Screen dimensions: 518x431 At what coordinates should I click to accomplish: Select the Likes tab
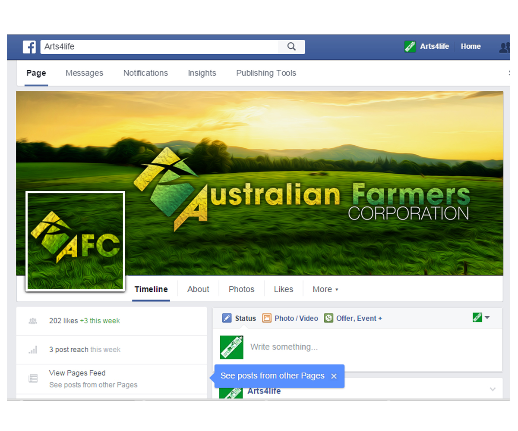(284, 289)
